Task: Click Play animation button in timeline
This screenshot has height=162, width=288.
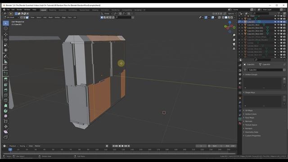Action: tap(123, 146)
